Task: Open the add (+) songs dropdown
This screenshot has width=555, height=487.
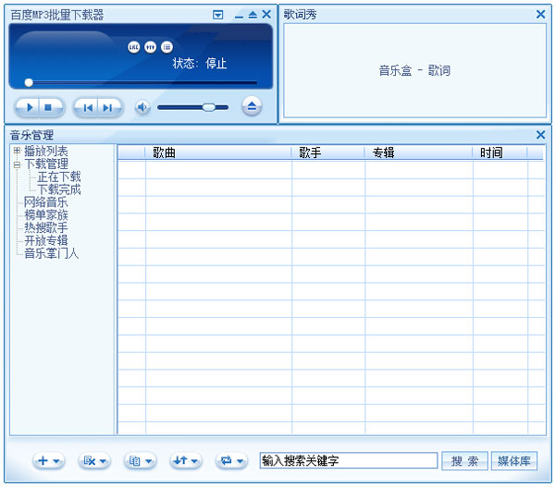Action: pyautogui.click(x=48, y=461)
